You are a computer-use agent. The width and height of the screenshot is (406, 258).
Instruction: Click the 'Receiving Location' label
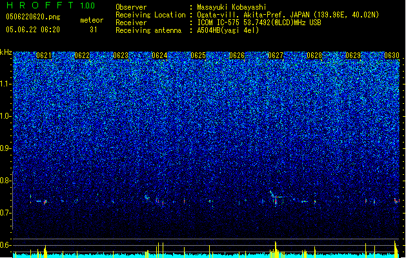tap(150, 15)
